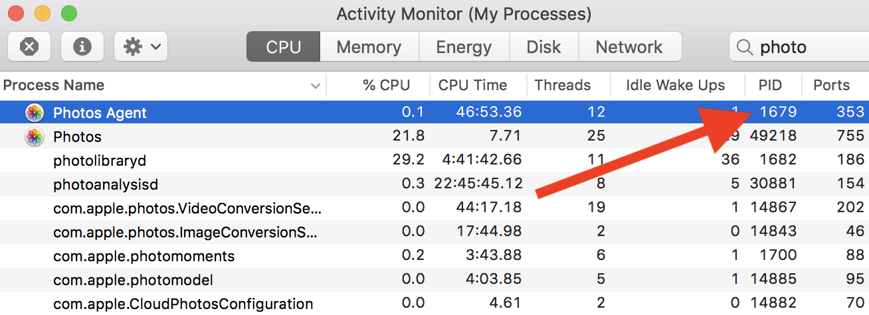Click the Photos Agent app icon
This screenshot has height=315, width=869.
(35, 113)
